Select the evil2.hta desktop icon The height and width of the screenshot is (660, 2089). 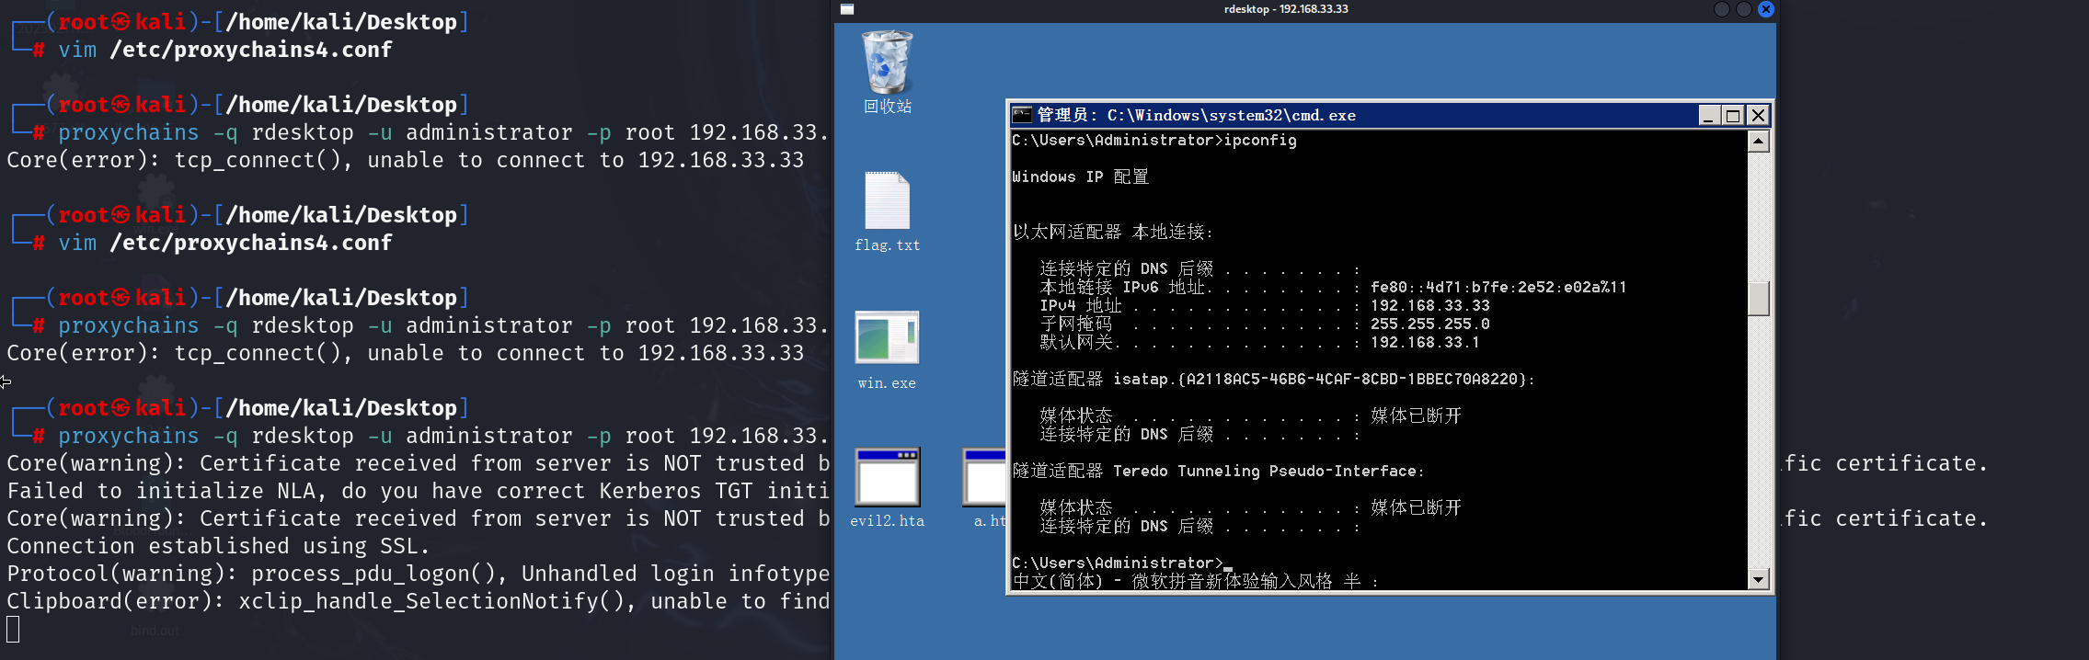pos(888,487)
